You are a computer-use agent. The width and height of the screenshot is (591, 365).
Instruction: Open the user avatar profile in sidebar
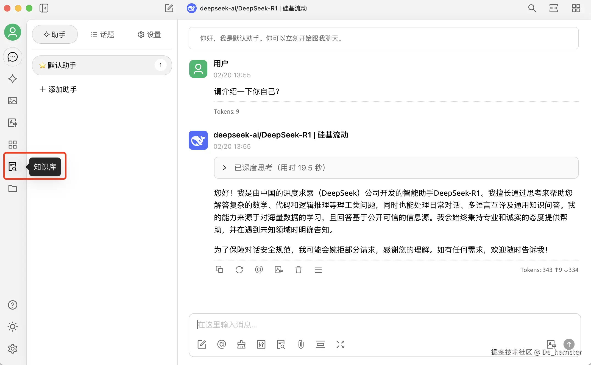13,32
